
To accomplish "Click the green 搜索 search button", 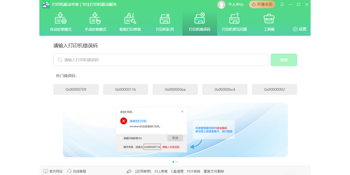I will (x=284, y=60).
